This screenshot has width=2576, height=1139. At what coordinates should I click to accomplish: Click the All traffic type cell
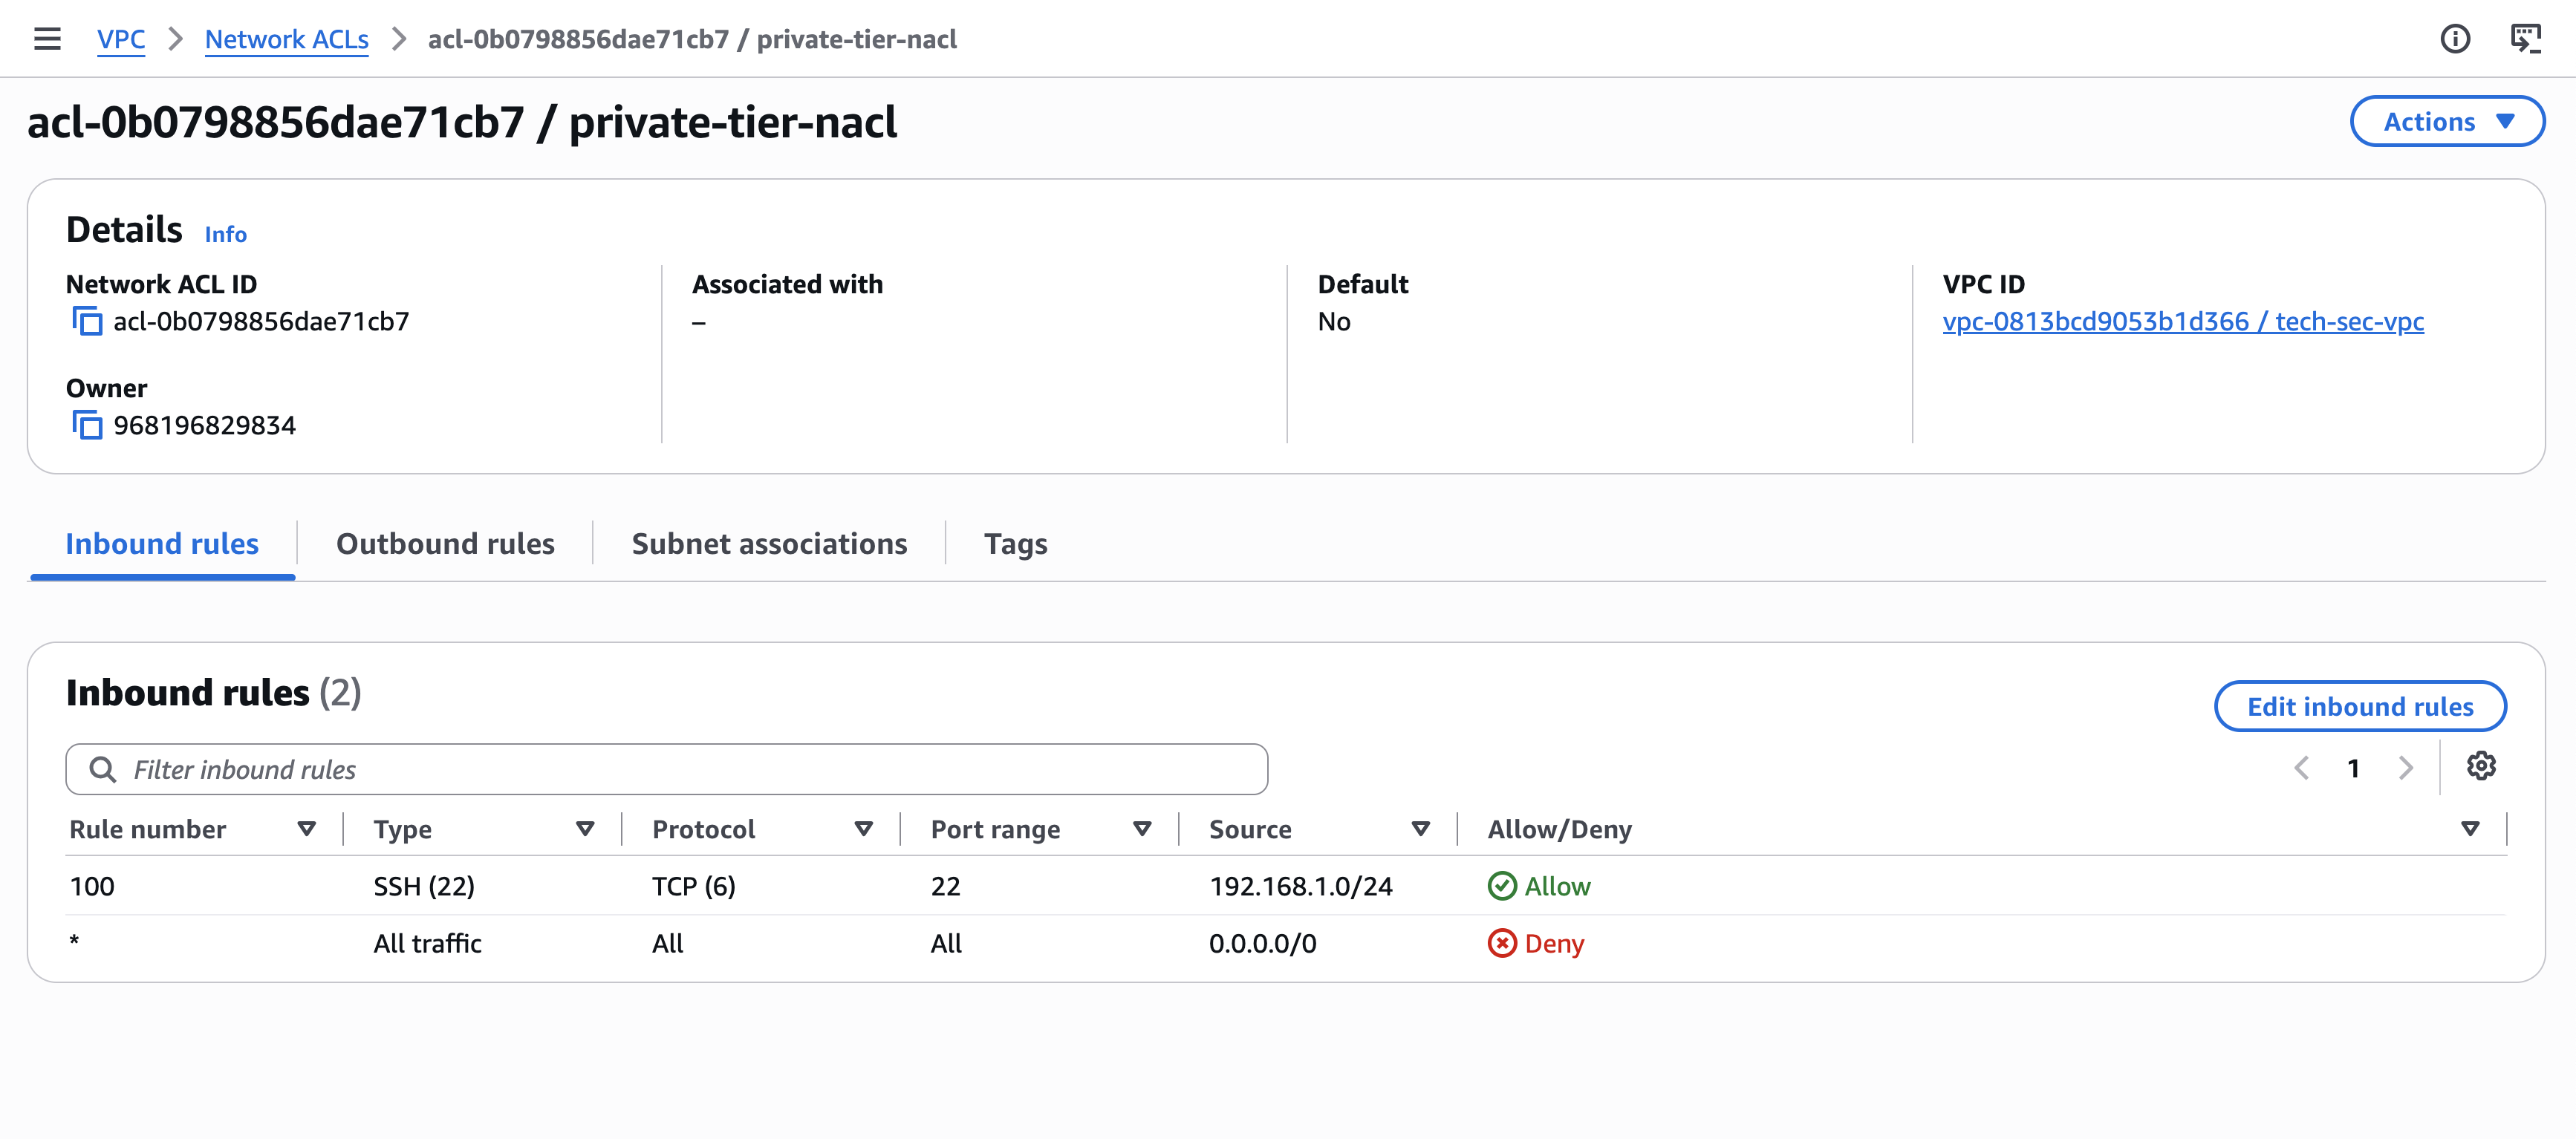(x=428, y=944)
